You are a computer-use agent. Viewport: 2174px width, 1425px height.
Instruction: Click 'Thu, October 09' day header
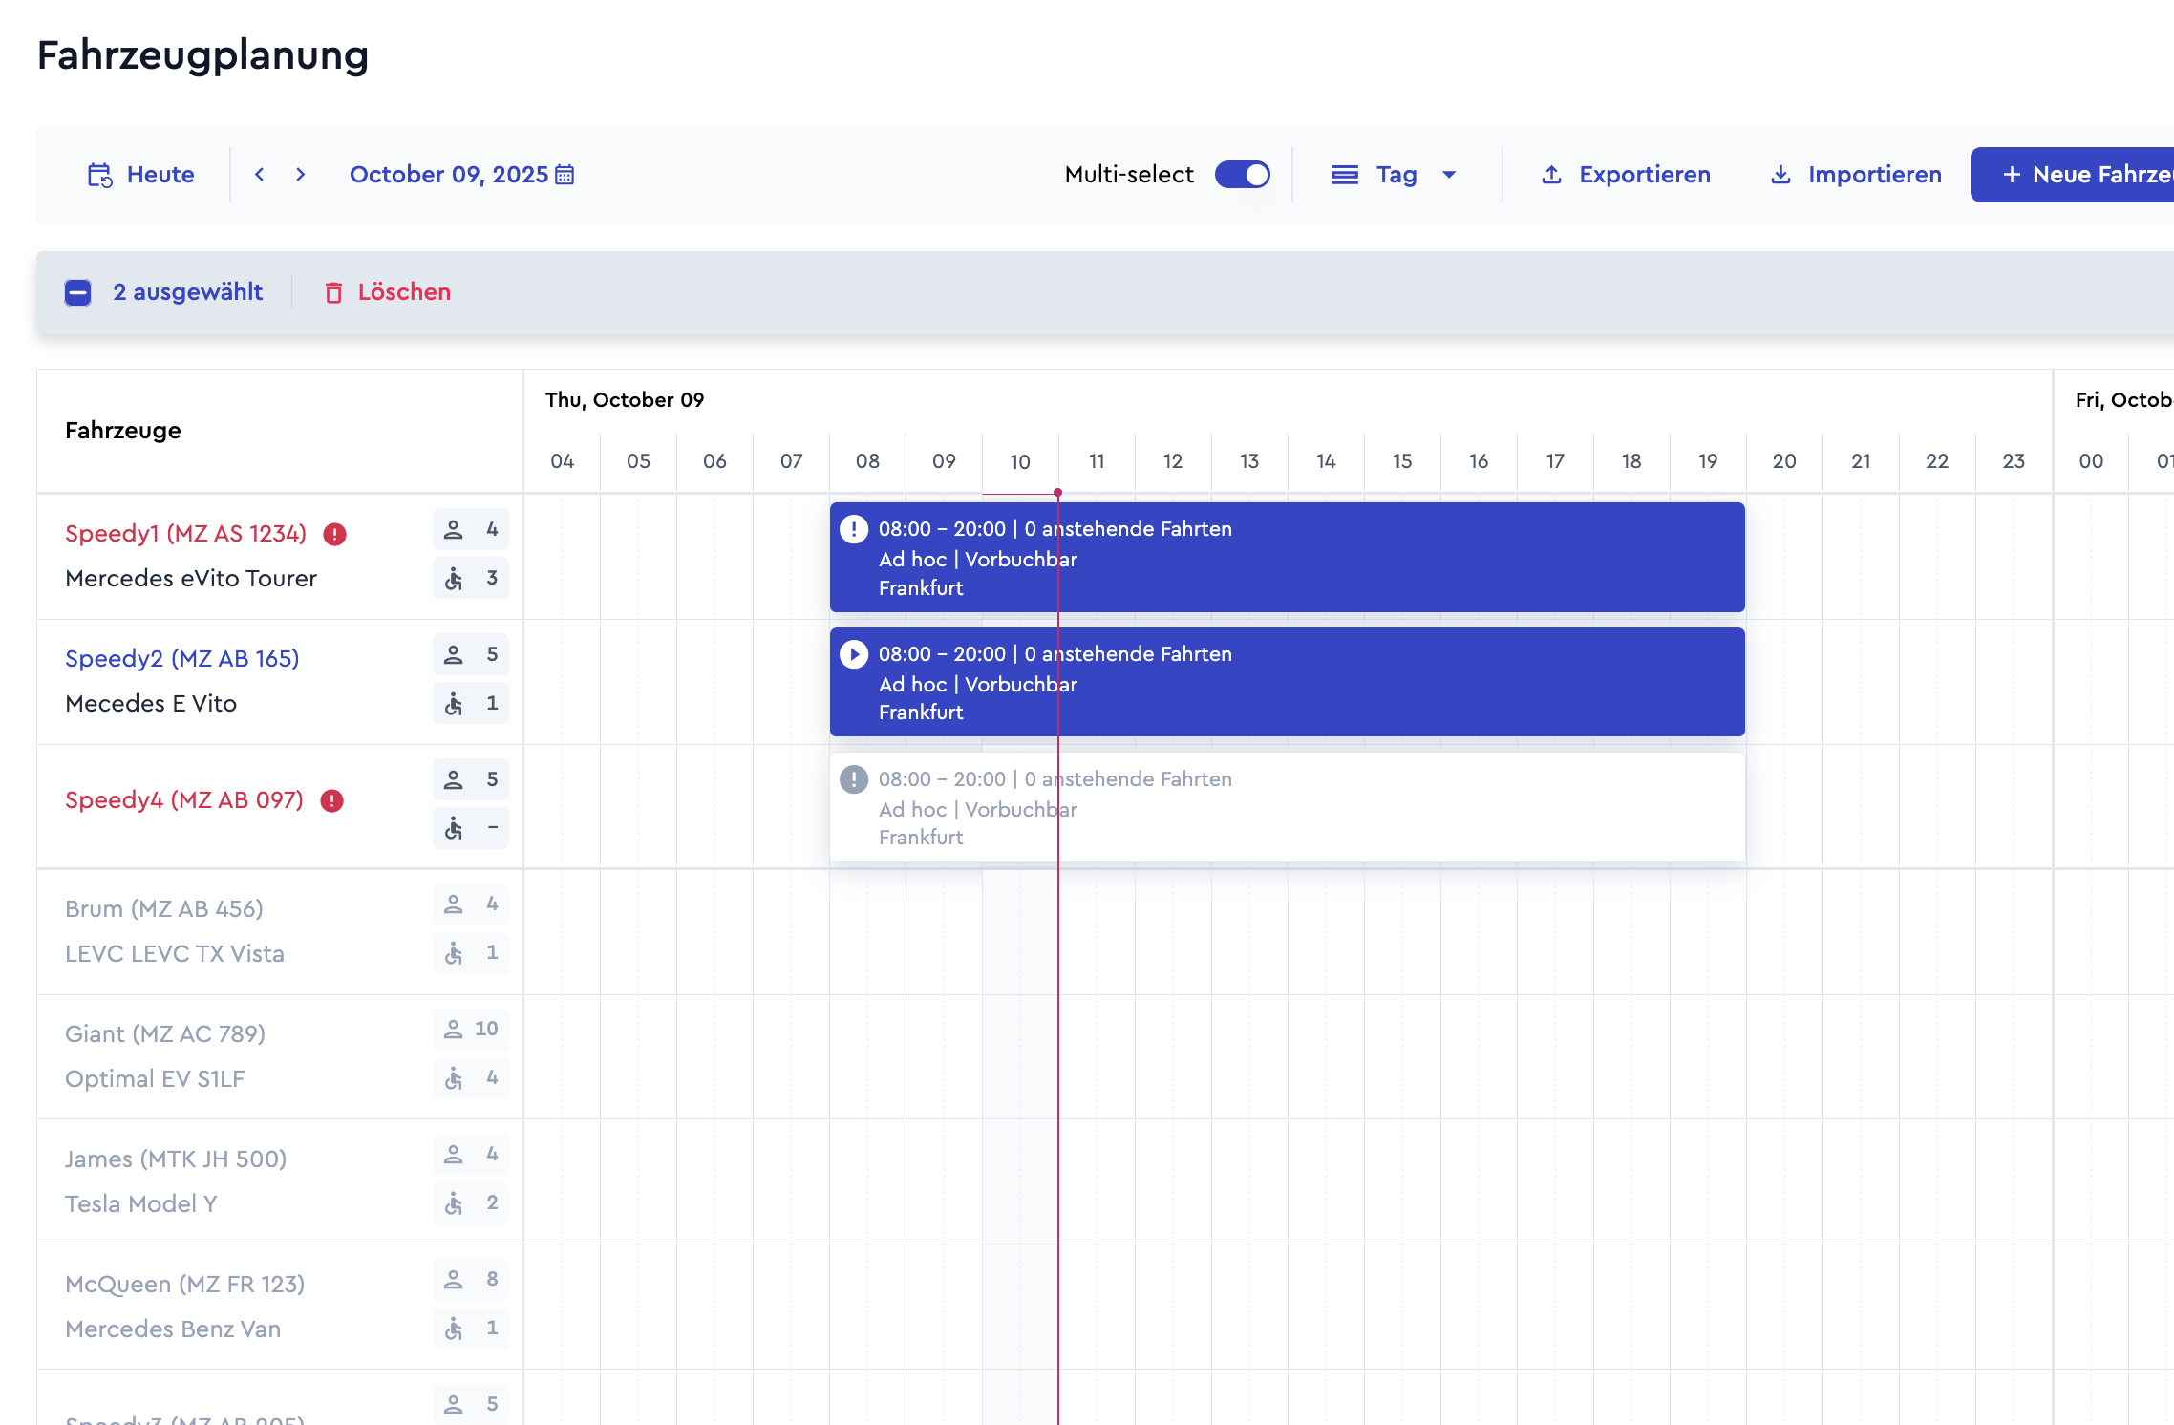point(625,400)
